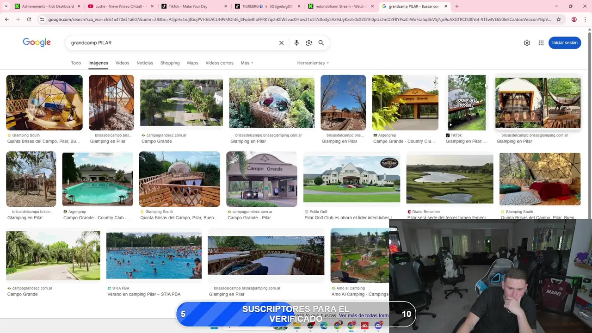592x333 pixels.
Task: Open the Campo Grande - Pilar gate image
Action: pyautogui.click(x=261, y=179)
